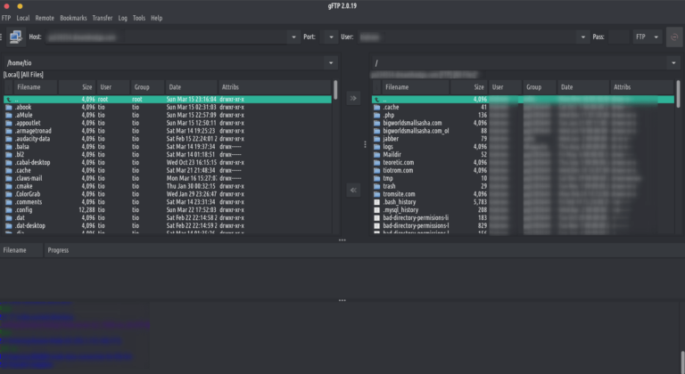Select the .bash_history file icon
Viewport: 685px width, 374px height.
point(376,202)
